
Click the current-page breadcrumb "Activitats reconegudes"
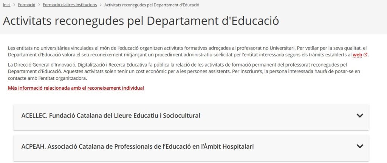[152, 5]
